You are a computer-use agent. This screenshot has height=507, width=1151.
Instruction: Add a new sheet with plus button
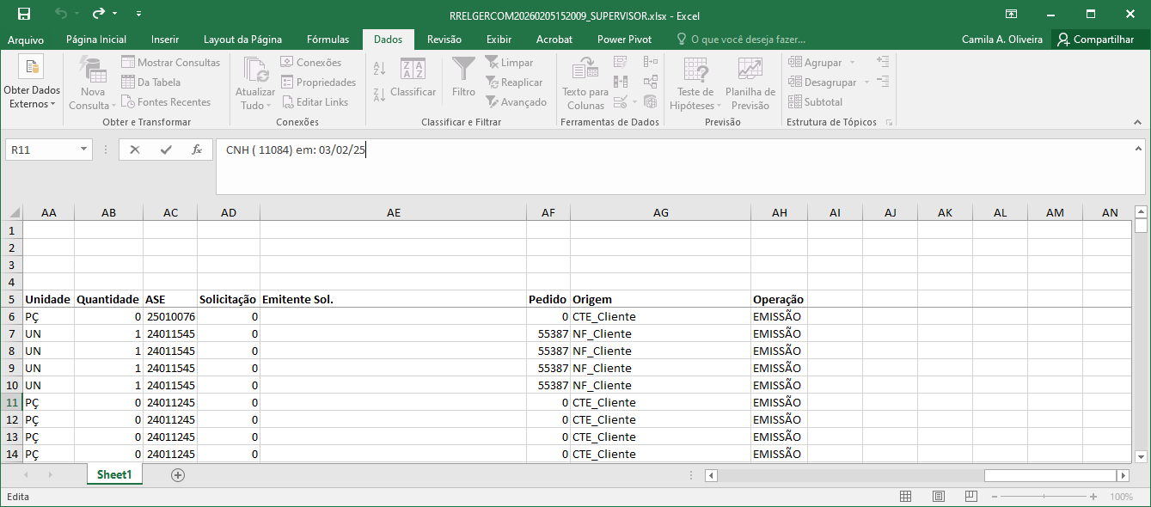(178, 474)
